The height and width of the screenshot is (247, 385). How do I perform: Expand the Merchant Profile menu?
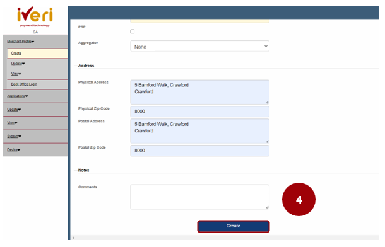click(x=21, y=42)
